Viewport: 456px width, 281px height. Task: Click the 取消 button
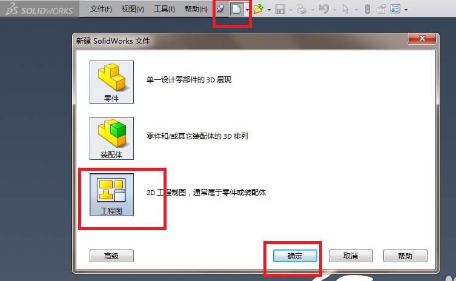[x=351, y=256]
